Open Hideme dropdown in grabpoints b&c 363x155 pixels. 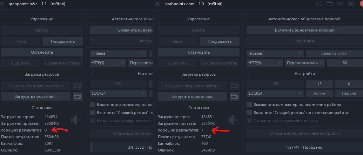point(118,53)
